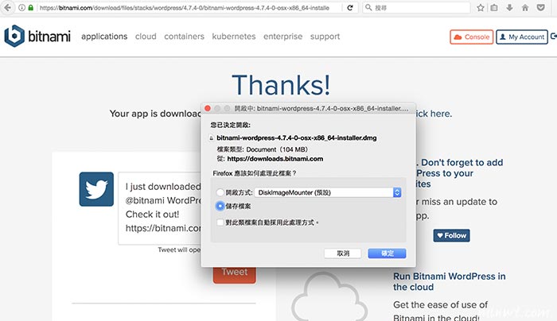Viewport: 557px width, 321px height.
Task: Open the support menu
Action: (x=325, y=37)
